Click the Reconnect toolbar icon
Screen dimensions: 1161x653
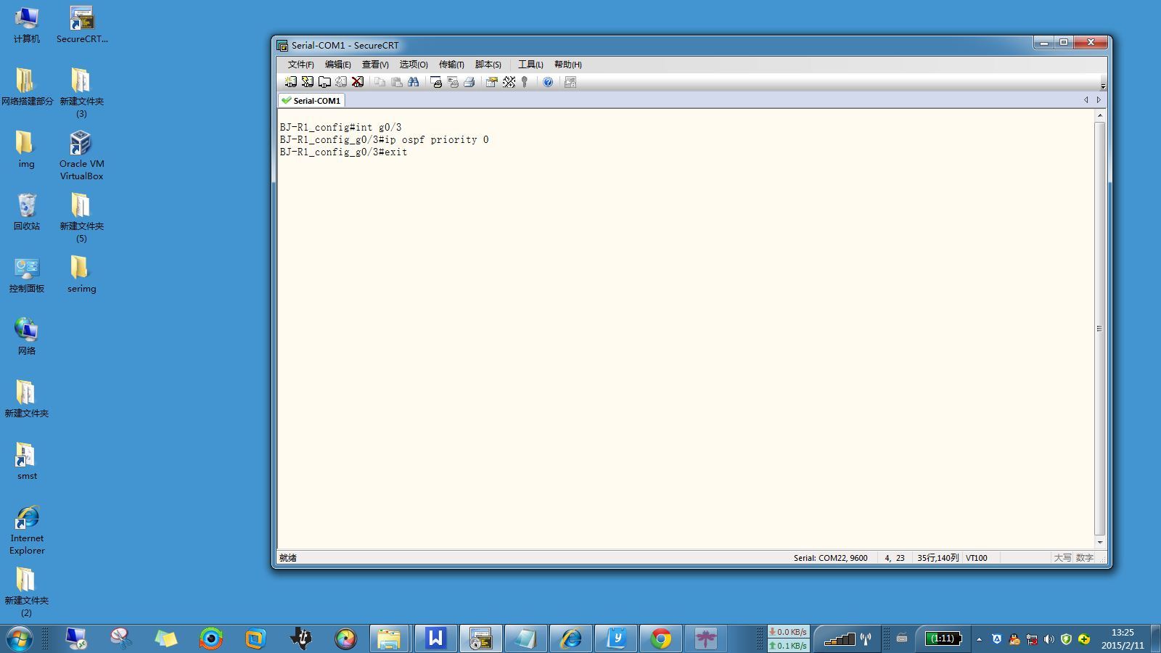[x=341, y=82]
